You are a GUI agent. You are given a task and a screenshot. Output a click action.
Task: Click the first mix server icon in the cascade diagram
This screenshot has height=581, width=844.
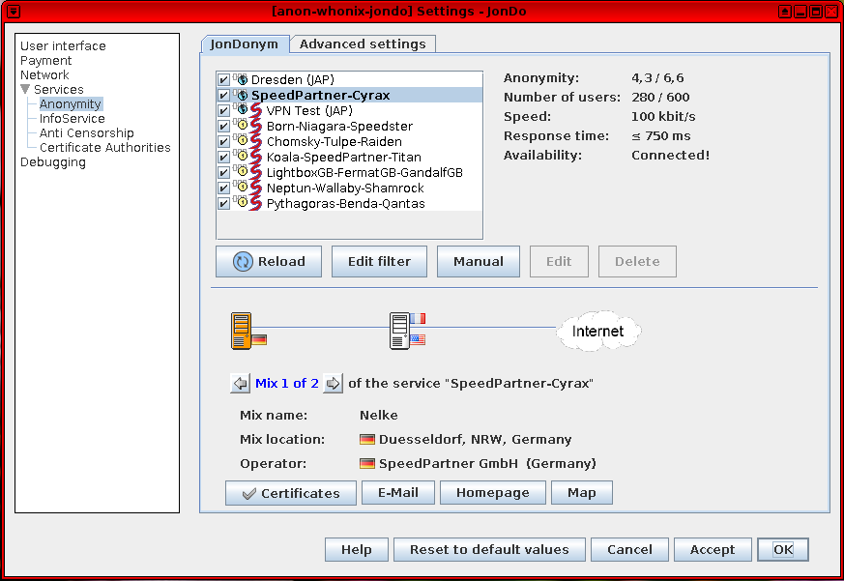242,331
